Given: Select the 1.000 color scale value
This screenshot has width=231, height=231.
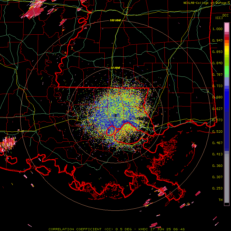Looking at the screenshot, I should (217, 29).
